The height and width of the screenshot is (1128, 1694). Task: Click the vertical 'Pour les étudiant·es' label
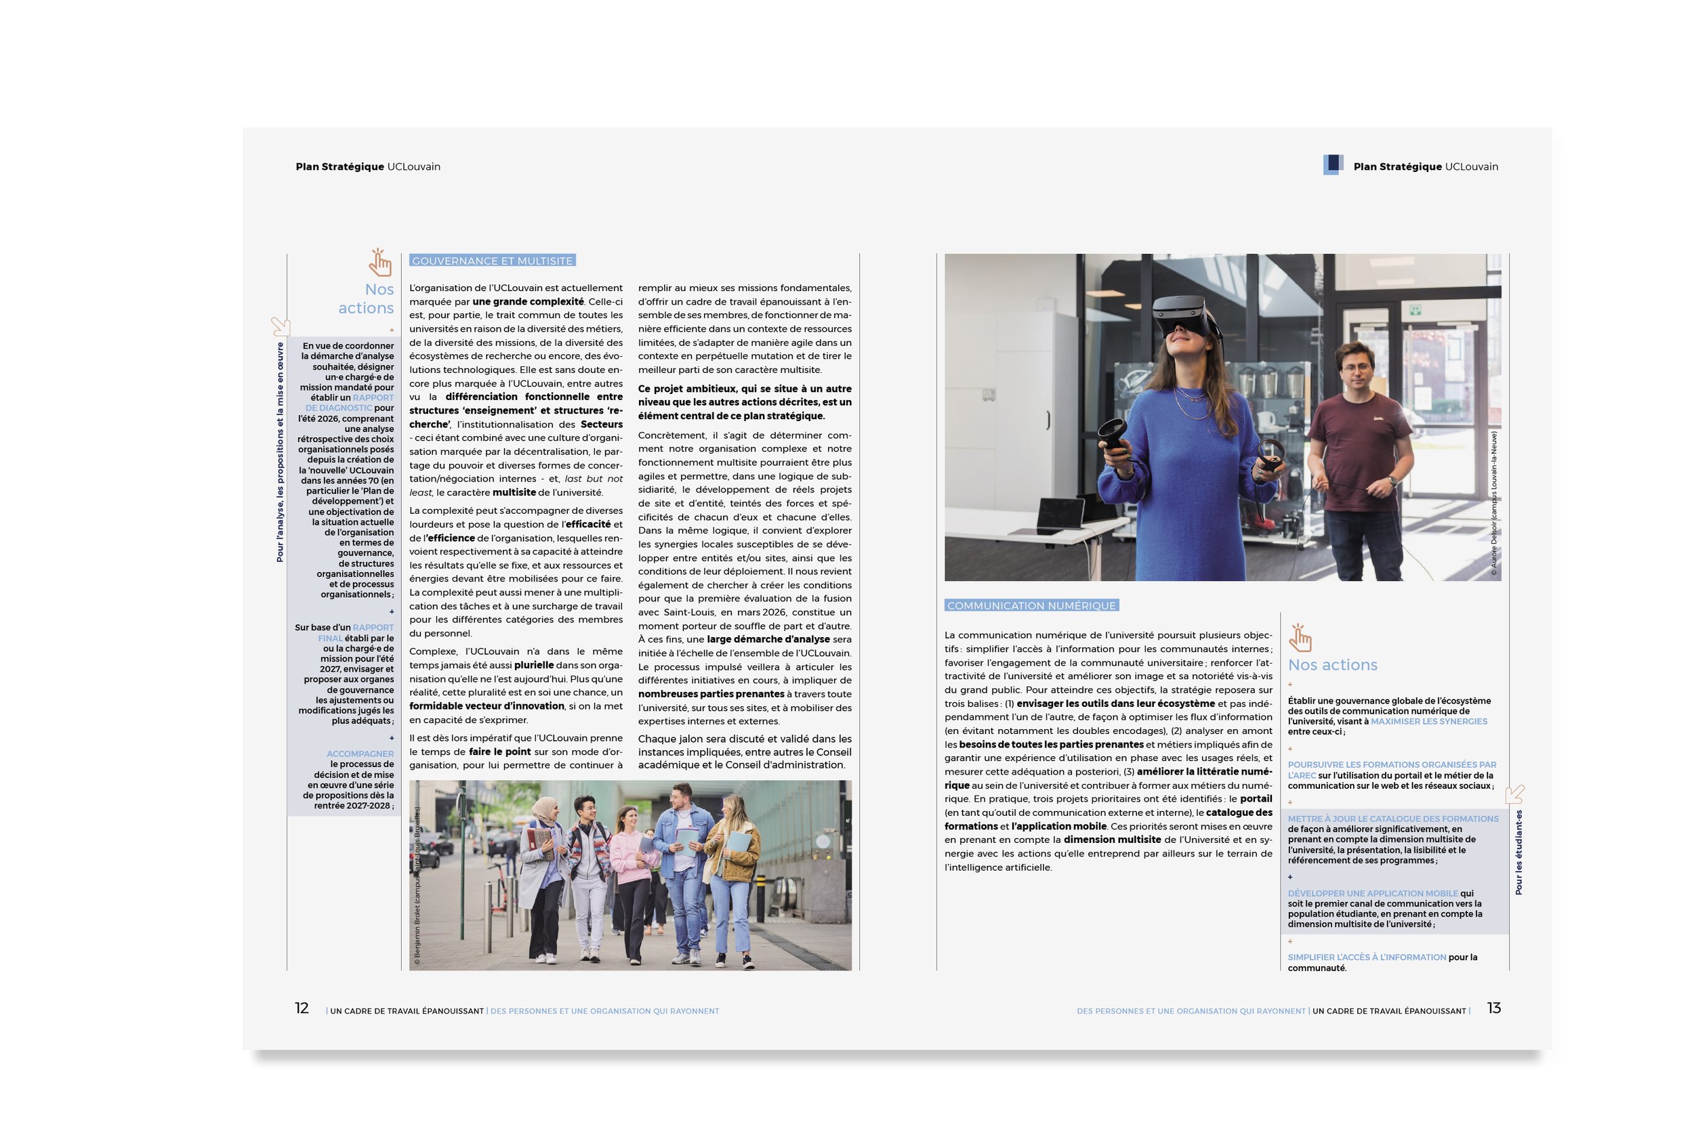1519,852
